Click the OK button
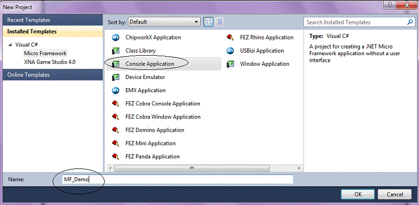Screen dimensions: 419x205 tap(358, 194)
